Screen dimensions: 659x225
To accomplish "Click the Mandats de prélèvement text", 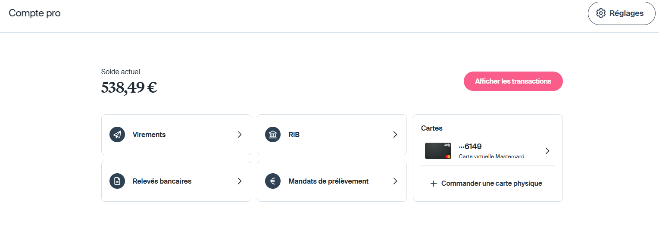I will click(328, 181).
